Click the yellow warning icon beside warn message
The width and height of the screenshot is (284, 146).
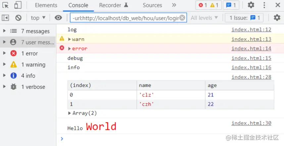click(x=62, y=39)
